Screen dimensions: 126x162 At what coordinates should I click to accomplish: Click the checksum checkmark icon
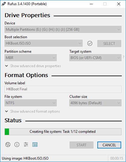[x=90, y=43]
